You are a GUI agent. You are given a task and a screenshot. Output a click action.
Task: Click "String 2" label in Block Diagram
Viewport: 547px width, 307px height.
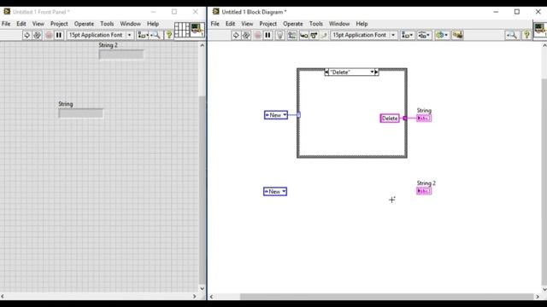click(426, 183)
